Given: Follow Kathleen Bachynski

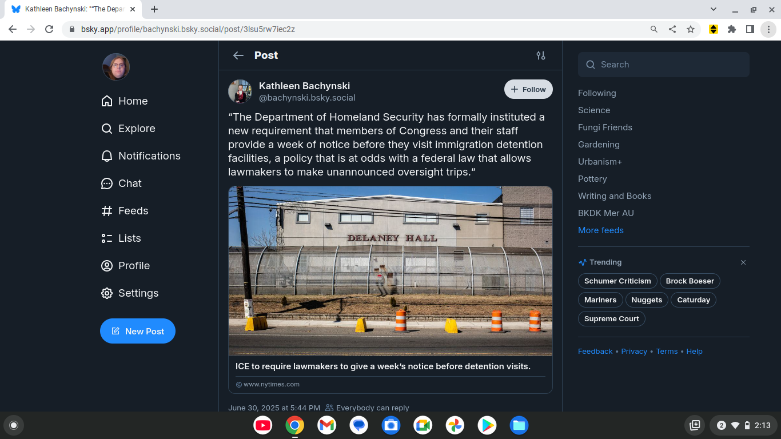Looking at the screenshot, I should (528, 89).
